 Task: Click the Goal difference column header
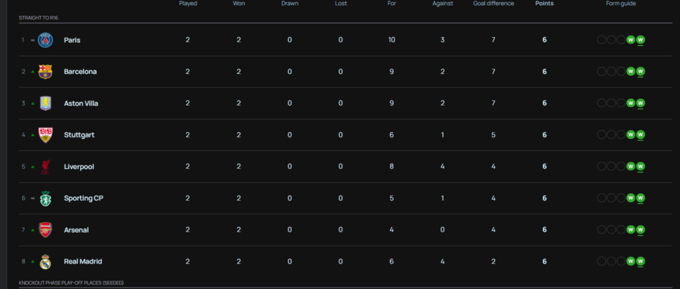(x=493, y=4)
